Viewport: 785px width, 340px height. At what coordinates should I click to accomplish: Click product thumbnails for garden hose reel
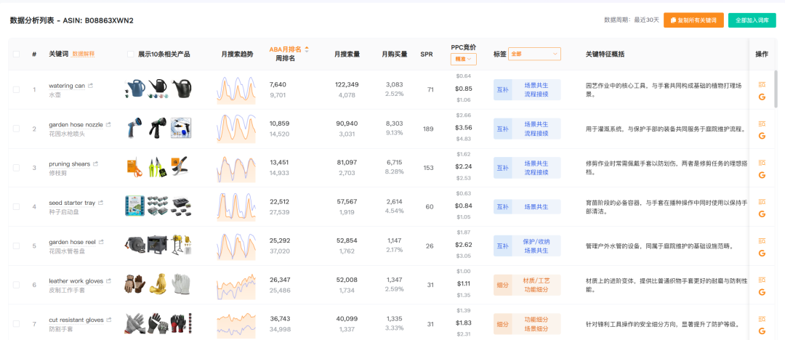[158, 245]
